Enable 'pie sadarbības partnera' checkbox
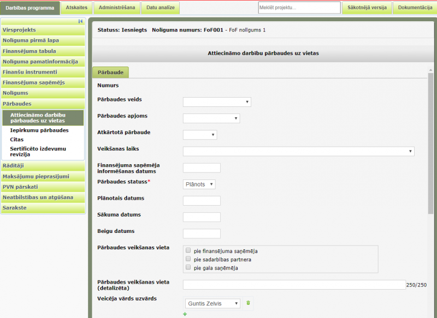Image resolution: width=437 pixels, height=318 pixels. click(x=188, y=259)
